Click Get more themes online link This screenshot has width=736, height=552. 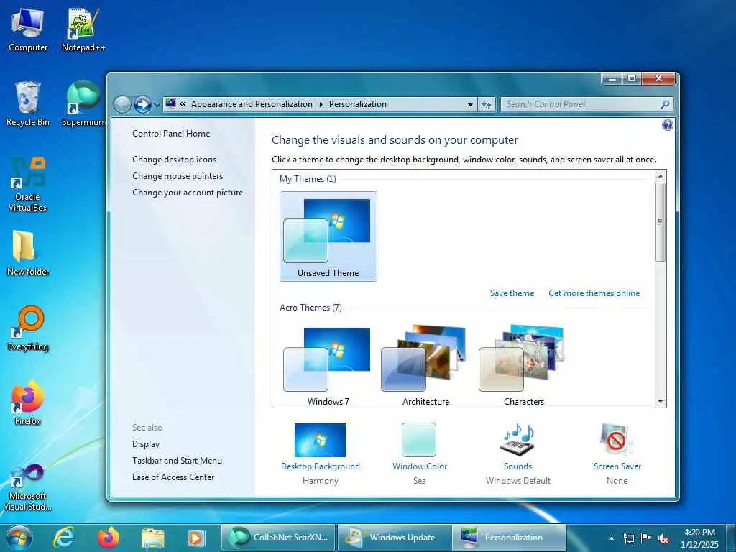[x=594, y=293]
